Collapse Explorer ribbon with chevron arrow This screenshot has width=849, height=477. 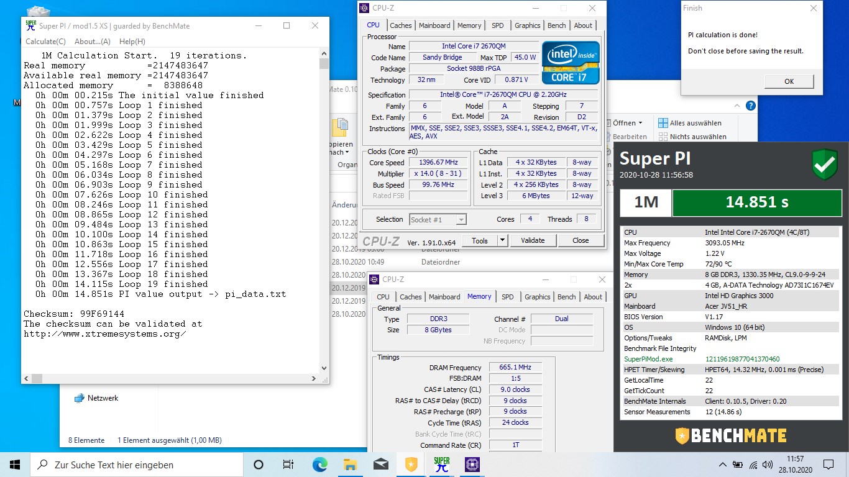click(737, 106)
